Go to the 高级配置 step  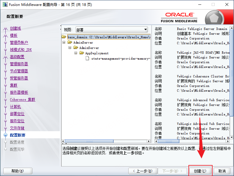[x=17, y=57]
